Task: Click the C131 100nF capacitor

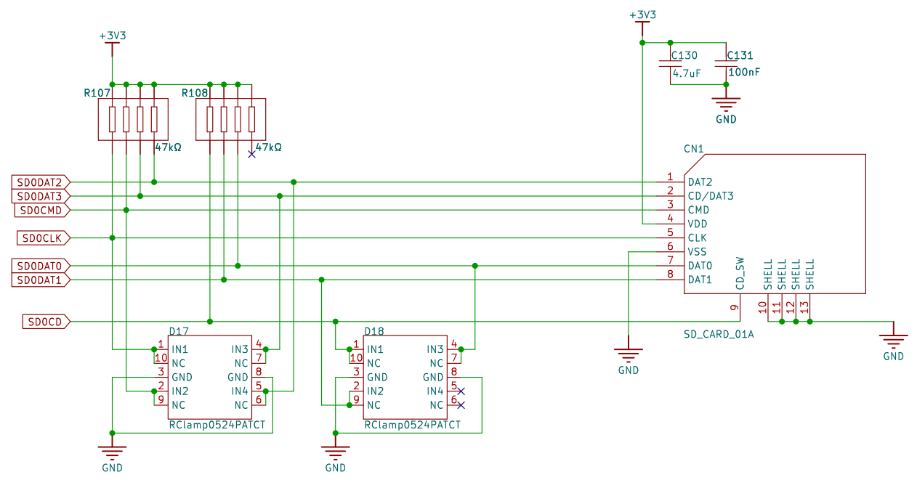Action: 726,65
